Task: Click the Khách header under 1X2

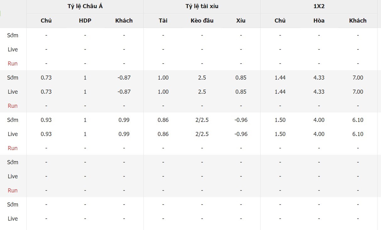Action: (x=358, y=21)
